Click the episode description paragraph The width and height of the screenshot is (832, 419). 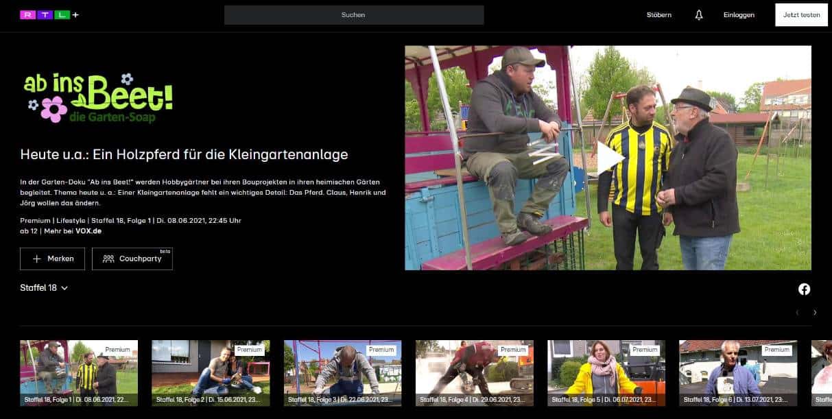[203, 192]
